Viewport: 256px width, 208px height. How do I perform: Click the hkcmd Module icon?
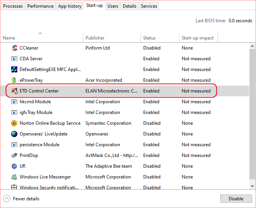[x=14, y=102]
